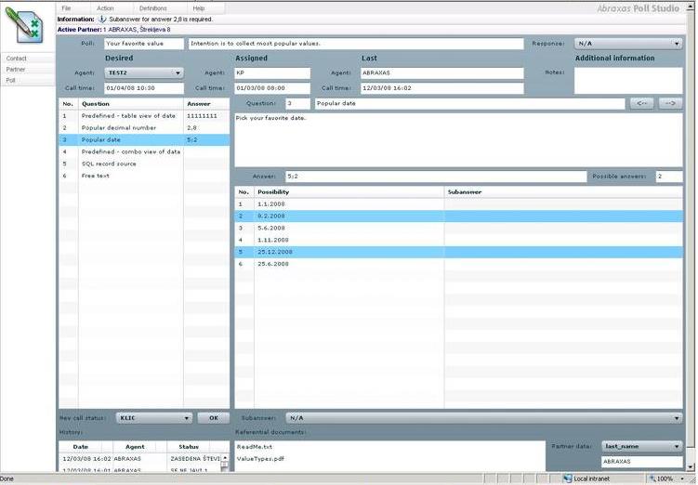Image resolution: width=698 pixels, height=485 pixels.
Task: Click the Assigned Agent KP field
Action: tap(272, 72)
